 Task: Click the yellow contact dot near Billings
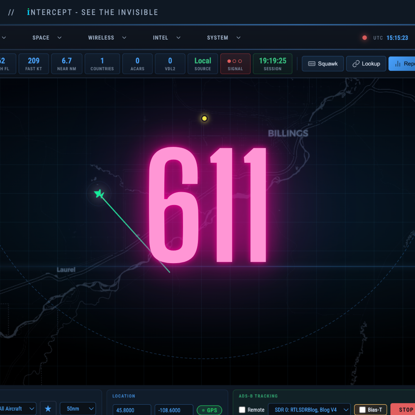point(204,118)
